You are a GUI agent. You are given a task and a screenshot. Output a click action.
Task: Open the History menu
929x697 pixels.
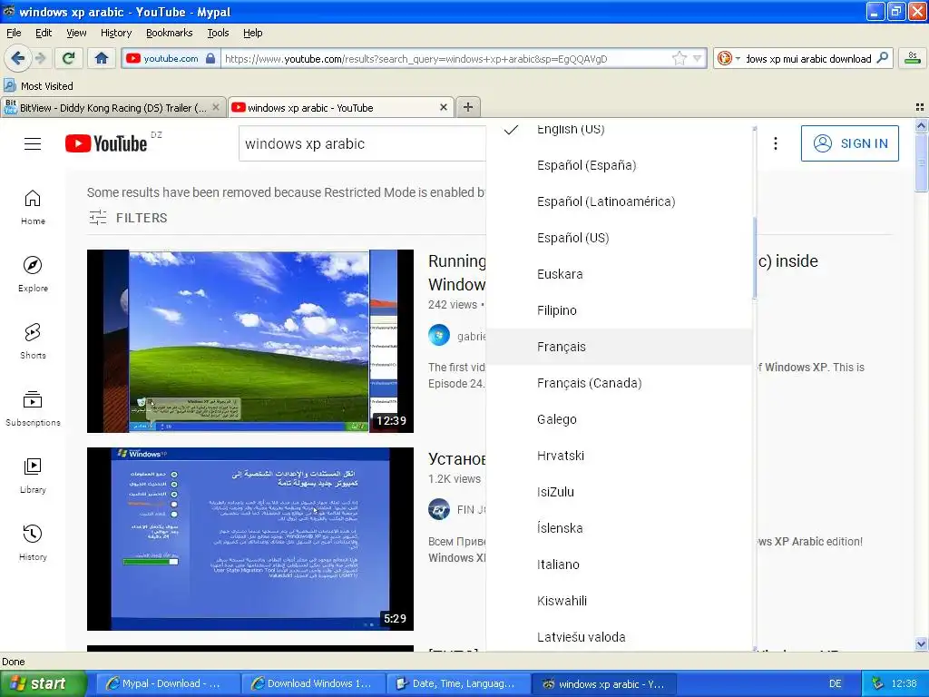[116, 33]
